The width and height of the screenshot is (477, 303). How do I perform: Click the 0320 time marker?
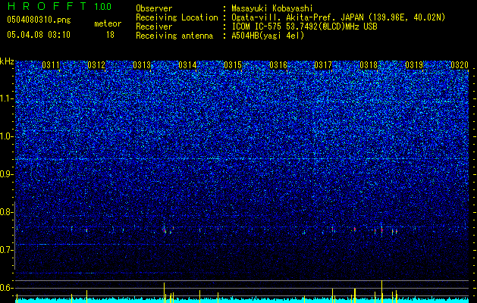pos(460,65)
